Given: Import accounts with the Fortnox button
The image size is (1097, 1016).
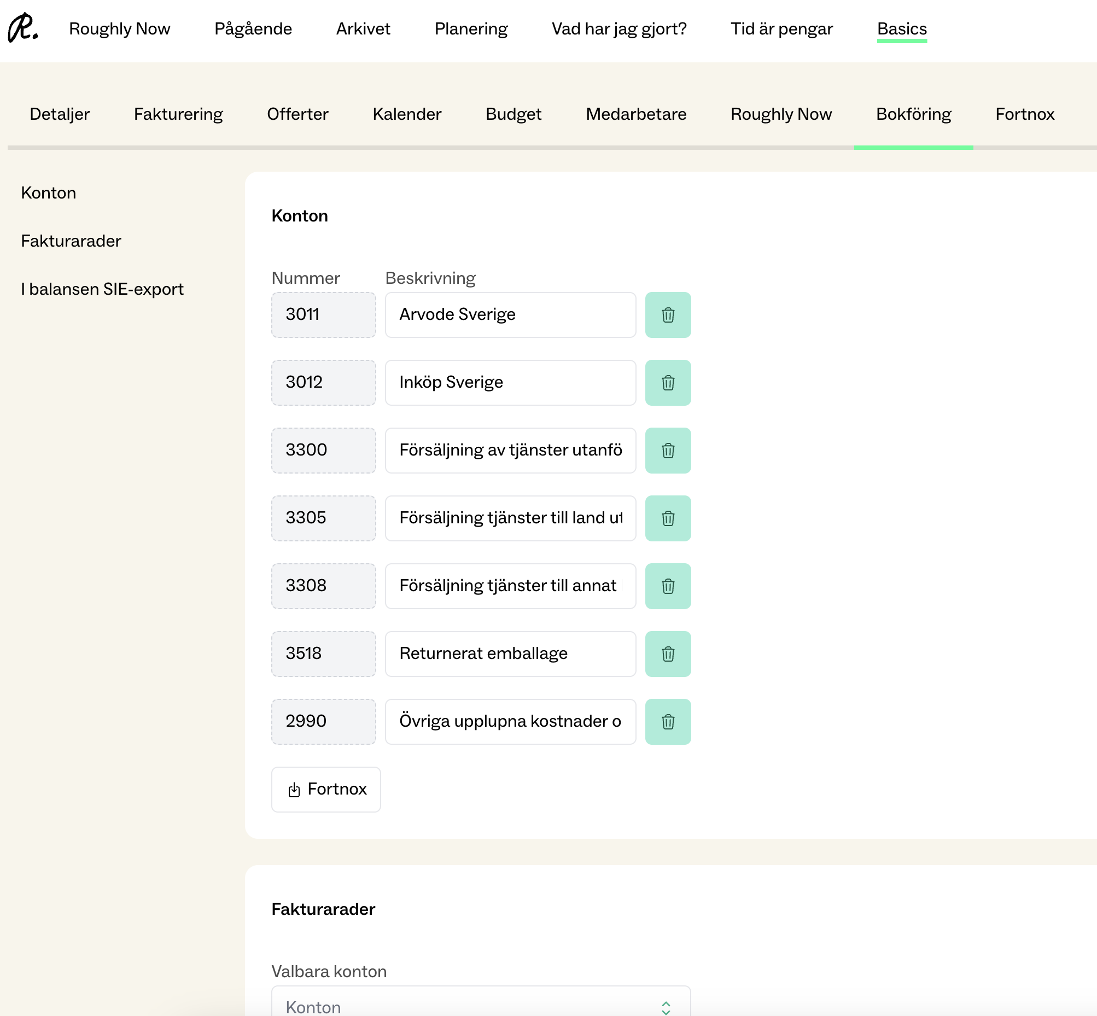Looking at the screenshot, I should pyautogui.click(x=325, y=789).
